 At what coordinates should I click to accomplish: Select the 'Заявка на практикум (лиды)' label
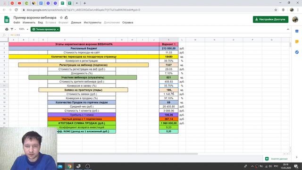(84, 90)
